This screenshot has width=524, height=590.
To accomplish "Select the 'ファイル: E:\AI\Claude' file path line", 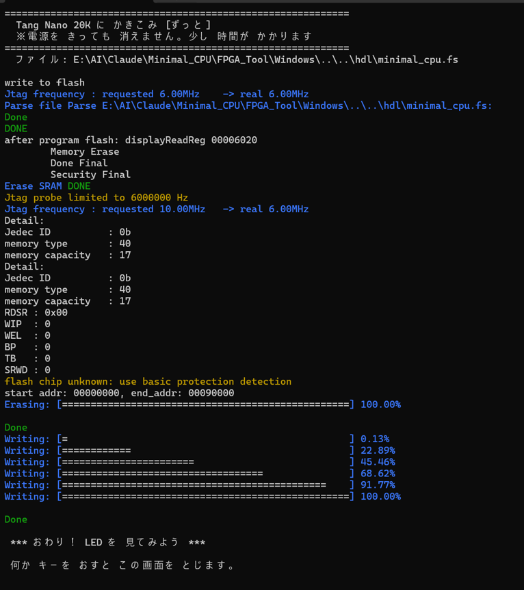I will coord(237,60).
